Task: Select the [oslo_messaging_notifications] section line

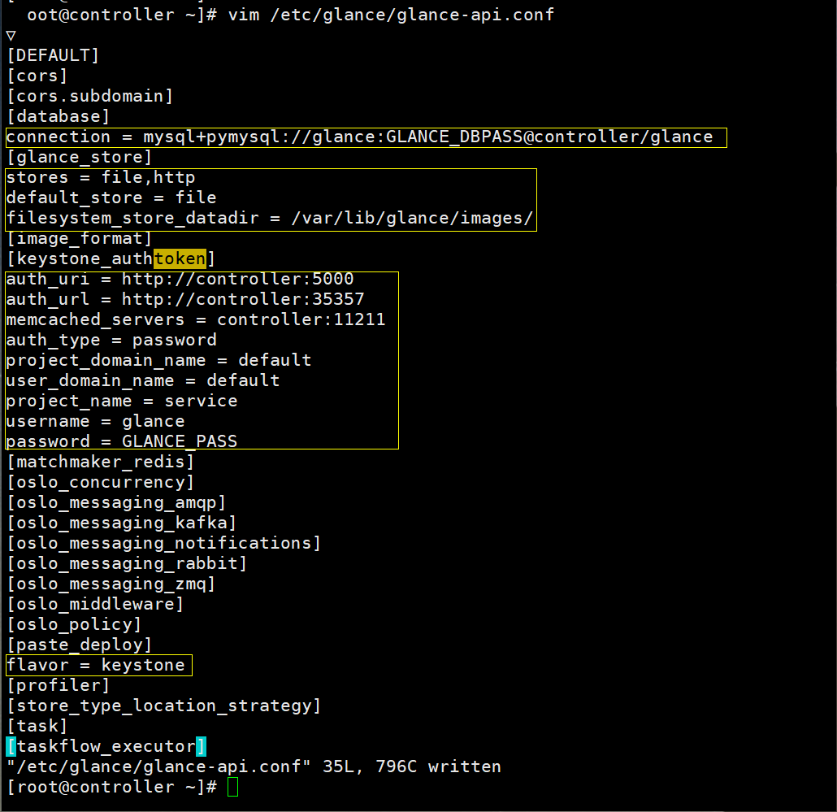Action: 164,543
